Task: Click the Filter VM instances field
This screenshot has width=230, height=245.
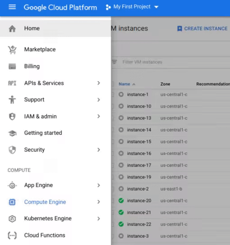Action: point(171,62)
